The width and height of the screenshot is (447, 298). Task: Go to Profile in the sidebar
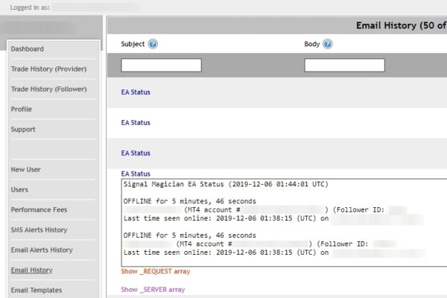coord(21,110)
